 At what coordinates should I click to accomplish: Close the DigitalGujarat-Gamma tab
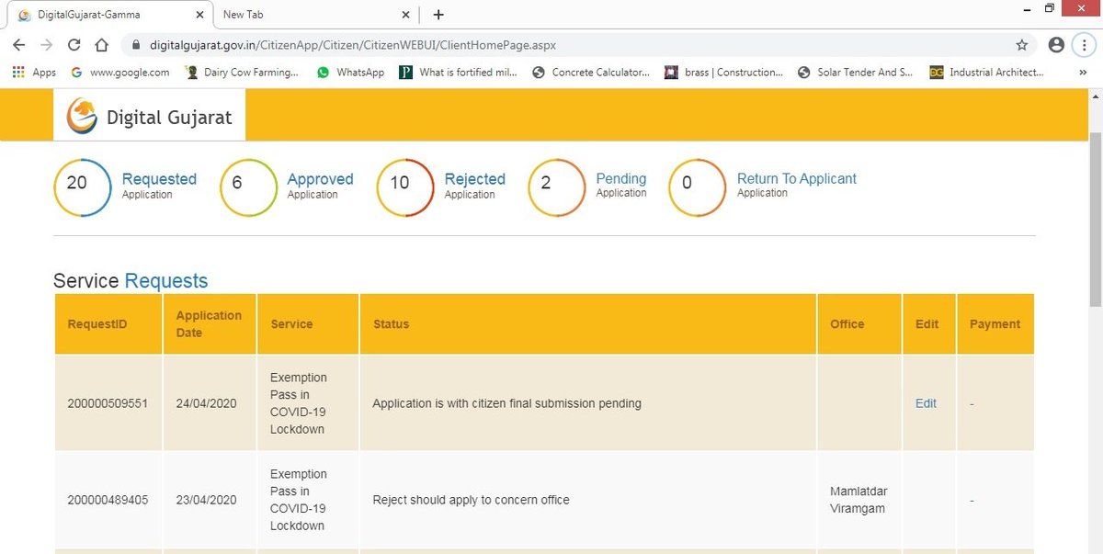pos(199,15)
